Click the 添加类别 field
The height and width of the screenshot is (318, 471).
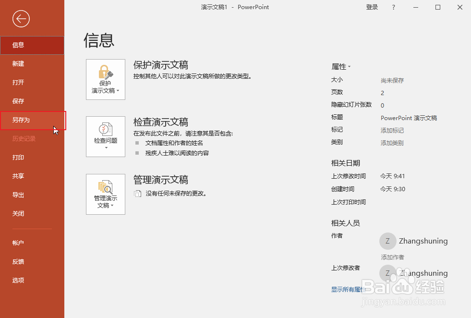(392, 143)
